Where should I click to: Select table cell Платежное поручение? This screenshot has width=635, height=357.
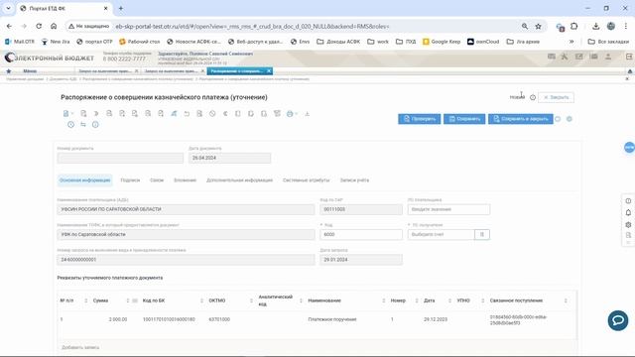tap(332, 319)
